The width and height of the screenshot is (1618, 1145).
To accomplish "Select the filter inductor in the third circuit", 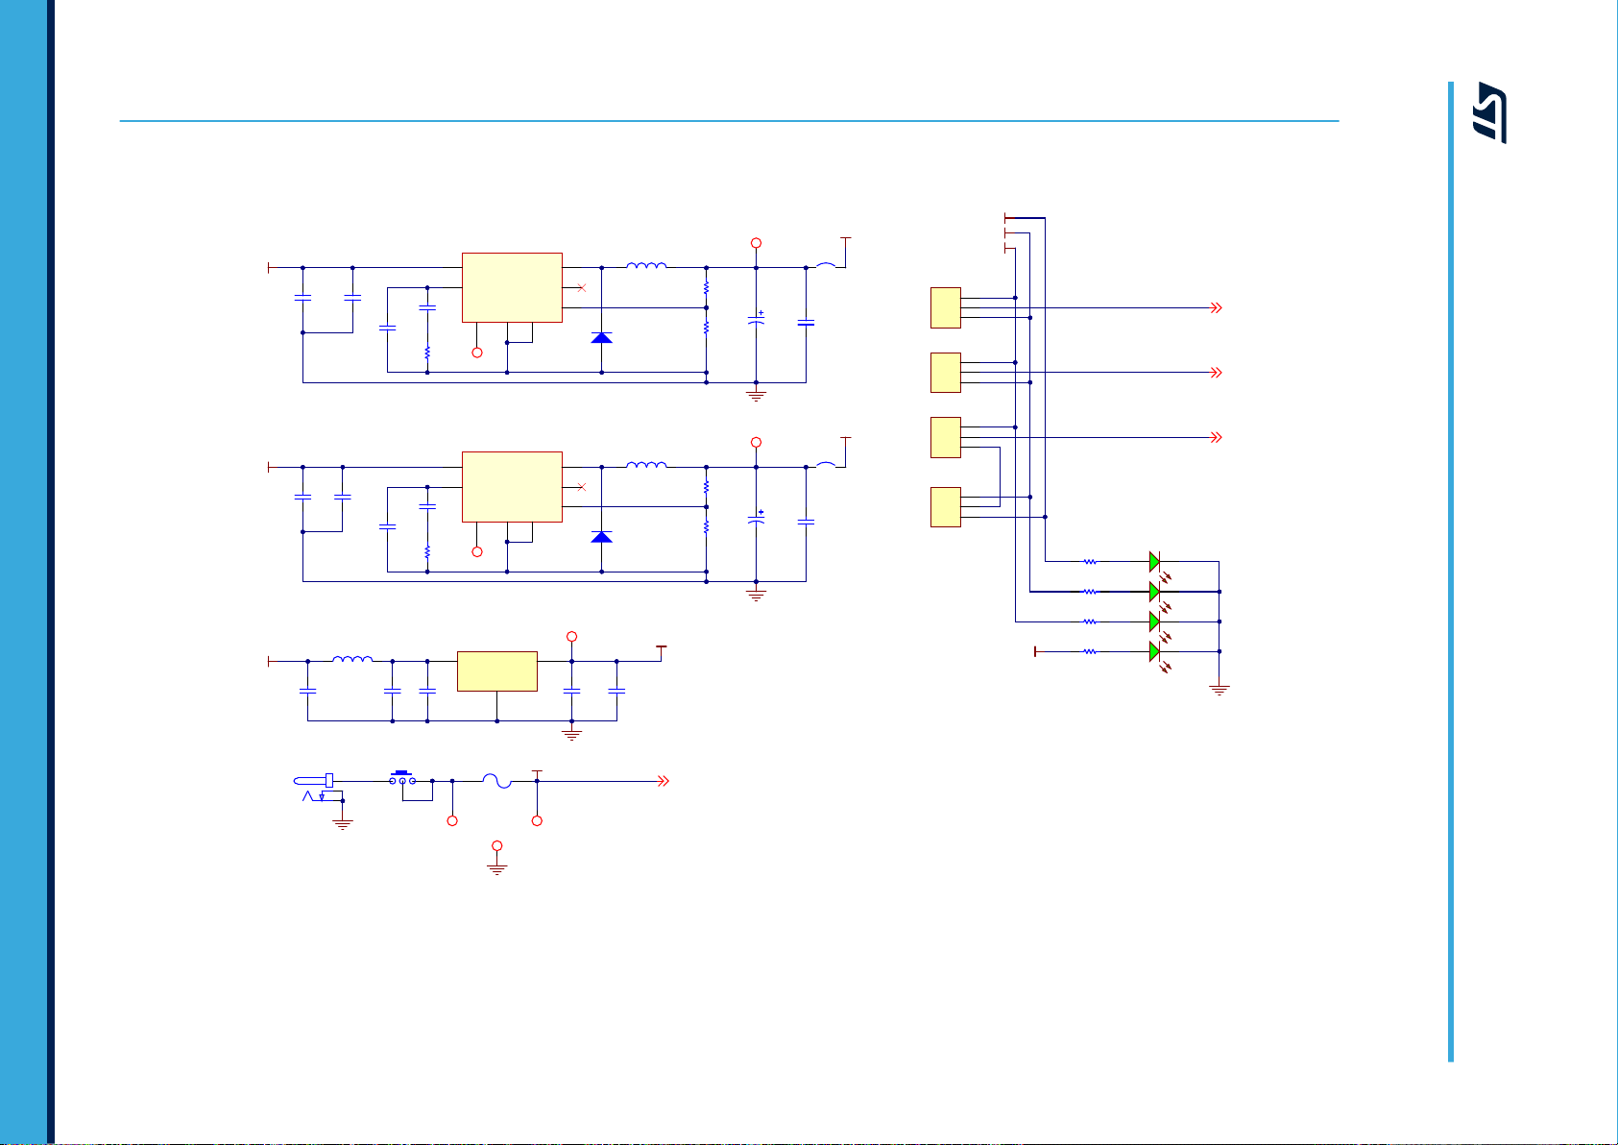I will click(x=352, y=659).
